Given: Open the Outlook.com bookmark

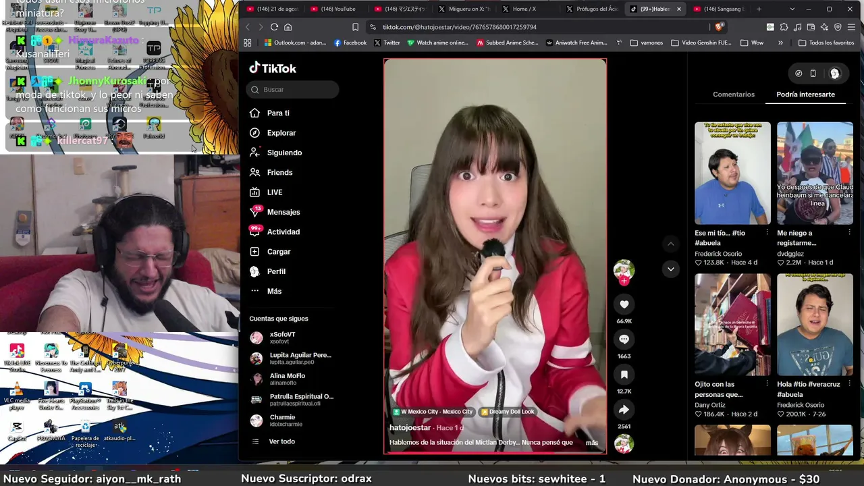Looking at the screenshot, I should pos(295,43).
